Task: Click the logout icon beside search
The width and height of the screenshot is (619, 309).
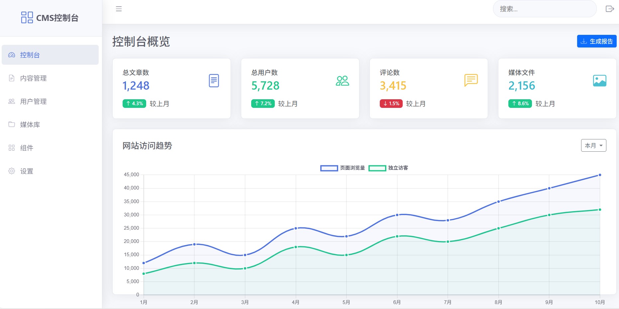Action: click(609, 9)
